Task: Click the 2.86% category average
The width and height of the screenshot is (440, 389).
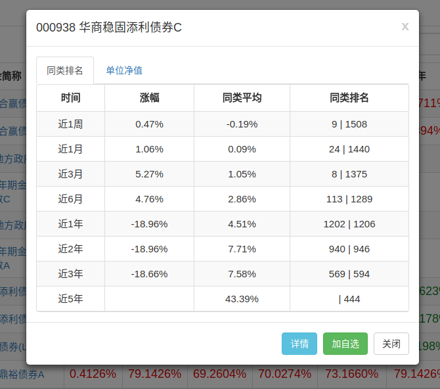Action: (x=242, y=199)
